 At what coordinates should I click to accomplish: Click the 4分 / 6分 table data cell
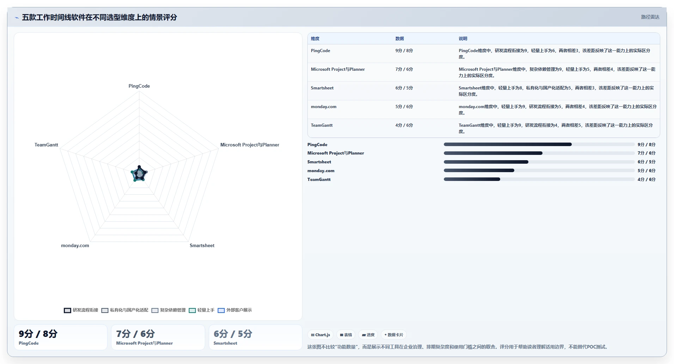coord(404,125)
